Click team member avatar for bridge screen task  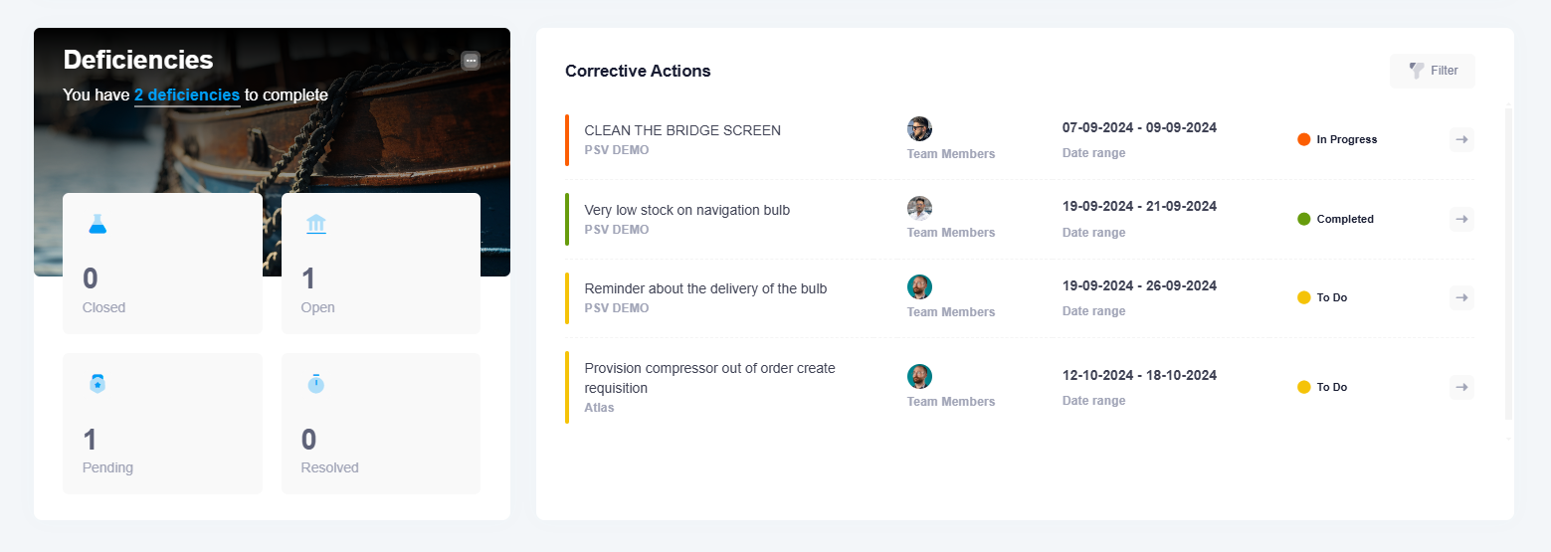click(x=919, y=128)
